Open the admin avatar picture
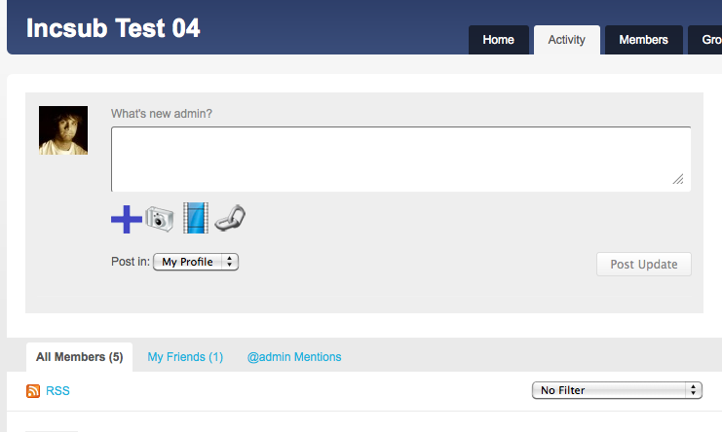 [63, 130]
